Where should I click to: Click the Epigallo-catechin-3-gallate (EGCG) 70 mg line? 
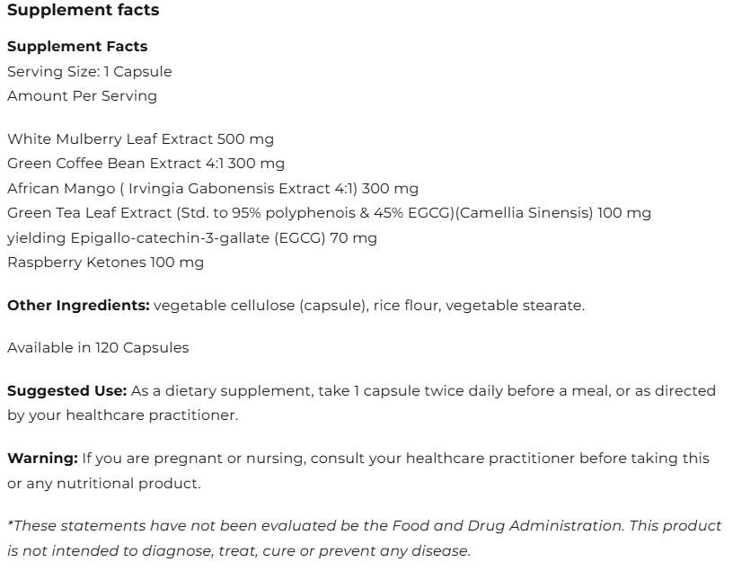(x=191, y=237)
